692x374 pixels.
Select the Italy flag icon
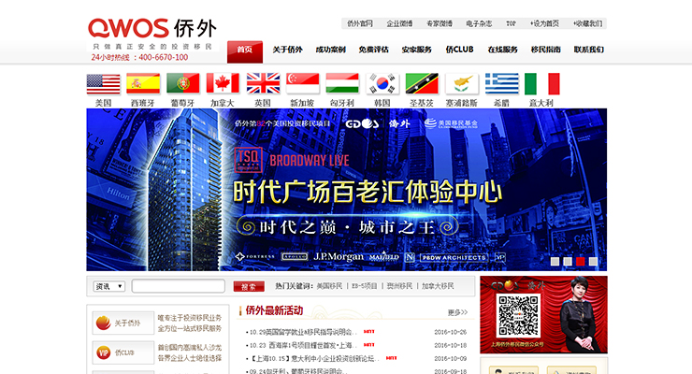tap(542, 84)
